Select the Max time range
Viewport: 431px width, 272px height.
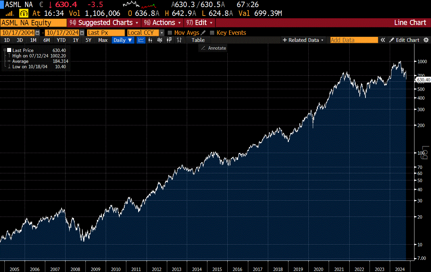click(x=103, y=40)
